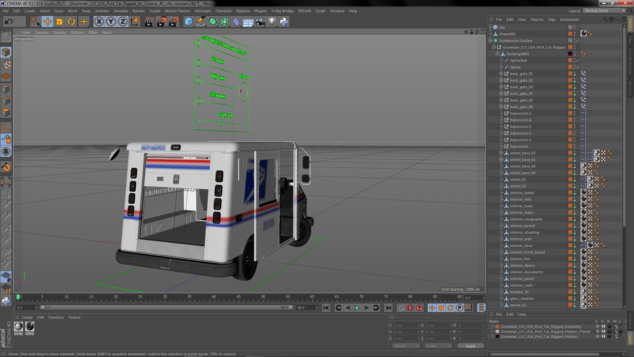The width and height of the screenshot is (634, 357).
Task: Toggle Spline object enable checkmark
Action: coord(578,67)
